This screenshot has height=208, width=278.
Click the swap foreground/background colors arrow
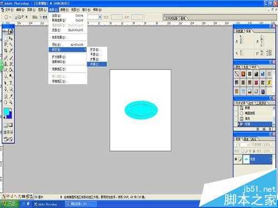pyautogui.click(x=11, y=110)
